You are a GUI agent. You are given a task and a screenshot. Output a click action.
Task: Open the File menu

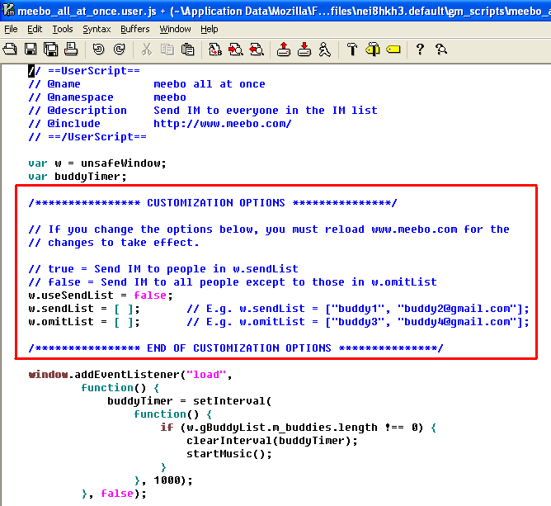tap(11, 29)
